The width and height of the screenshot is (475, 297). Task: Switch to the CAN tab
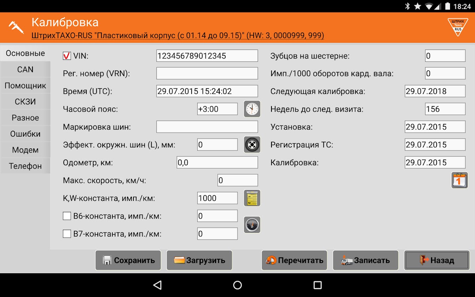(x=25, y=69)
